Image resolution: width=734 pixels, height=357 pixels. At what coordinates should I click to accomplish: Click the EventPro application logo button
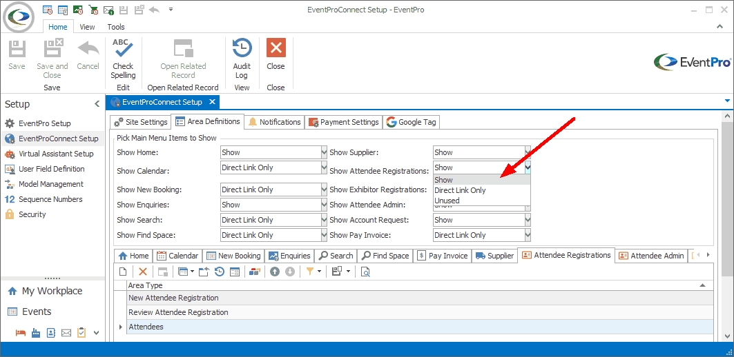[18, 17]
